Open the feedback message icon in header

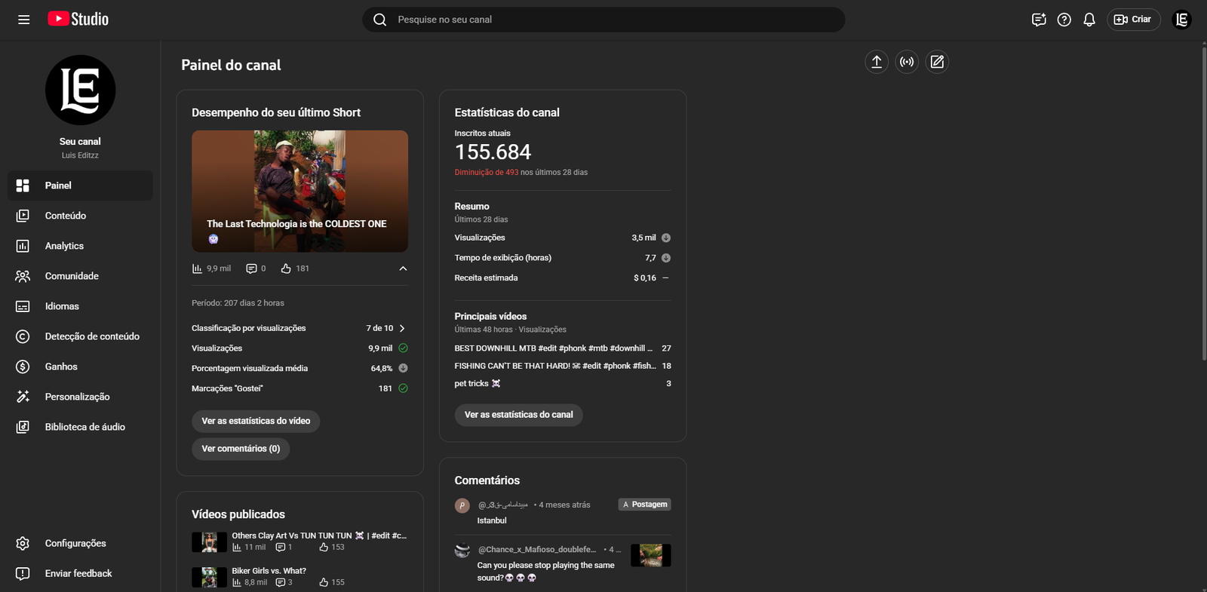point(1039,20)
